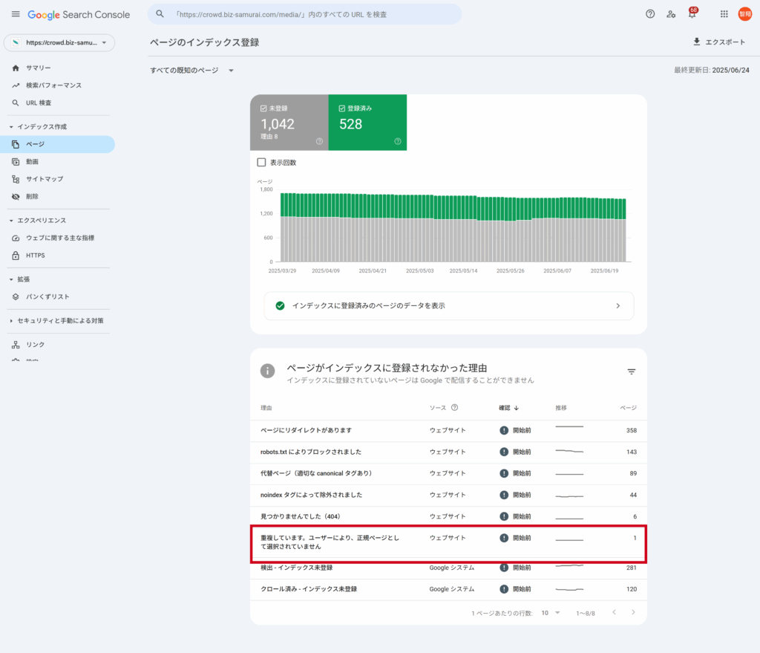The image size is (760, 653).
Task: Click the sitemap icon for サイトマップ
Action: 16,179
